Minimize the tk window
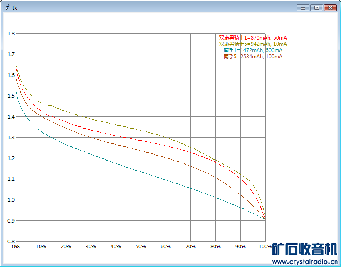The image size is (341, 267). (303, 8)
